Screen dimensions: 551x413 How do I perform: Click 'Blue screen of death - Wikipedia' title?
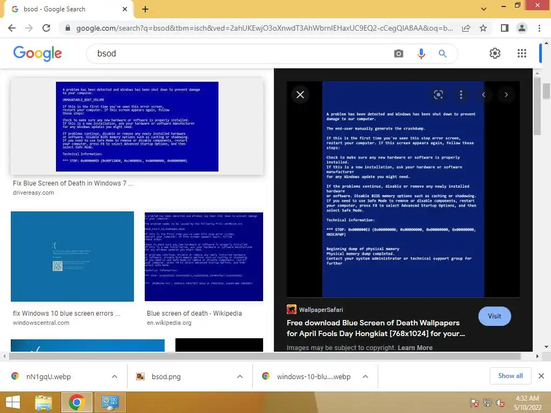click(194, 314)
